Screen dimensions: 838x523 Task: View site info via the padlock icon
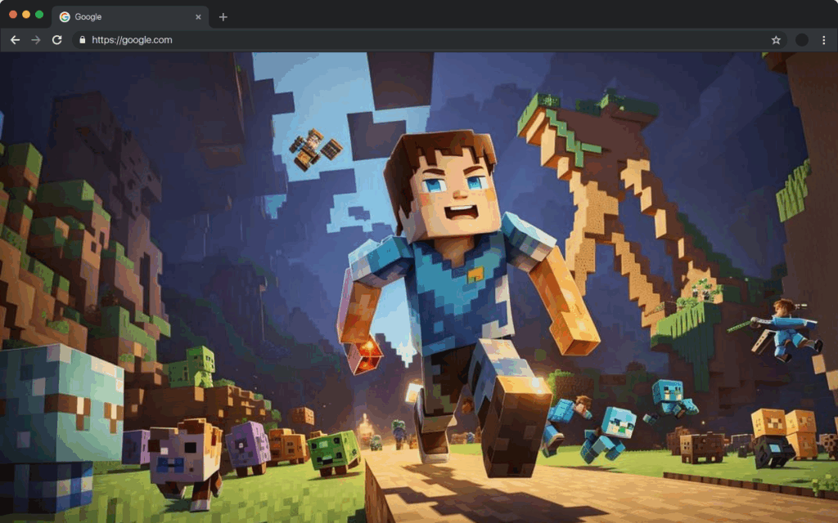tap(81, 40)
